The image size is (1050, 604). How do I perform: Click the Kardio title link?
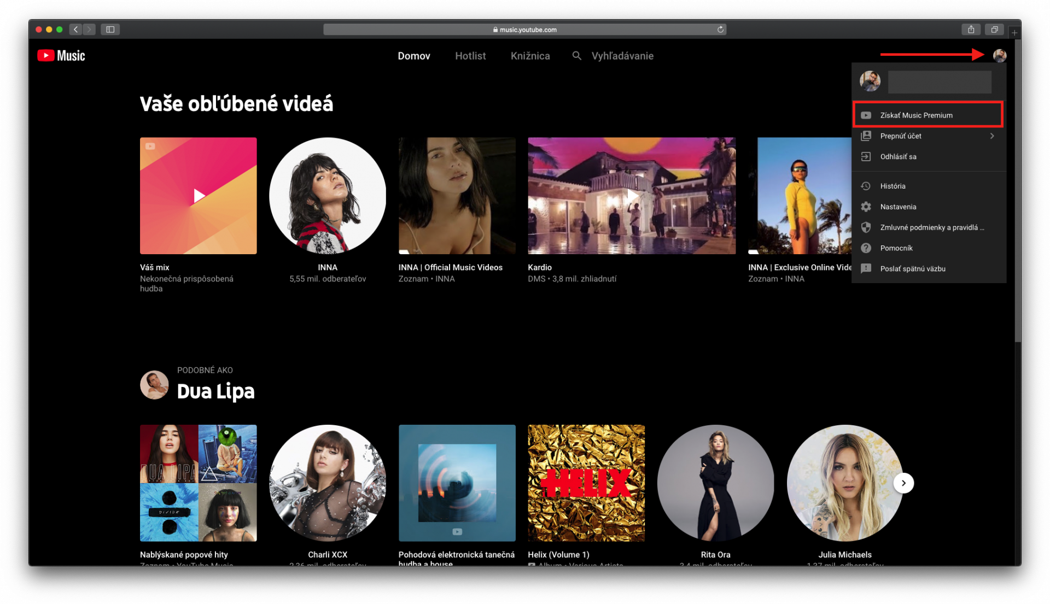pos(540,267)
